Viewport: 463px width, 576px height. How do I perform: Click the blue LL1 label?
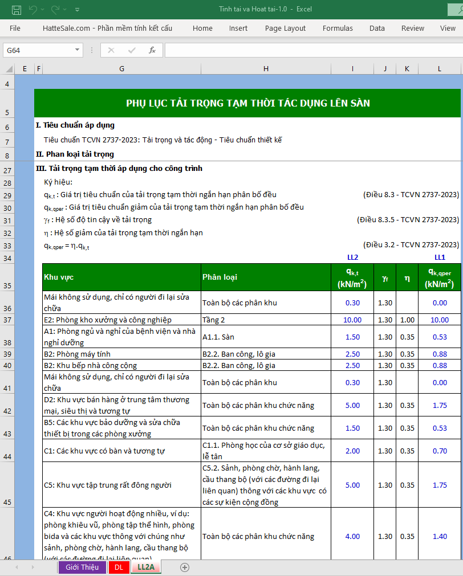[x=440, y=258]
